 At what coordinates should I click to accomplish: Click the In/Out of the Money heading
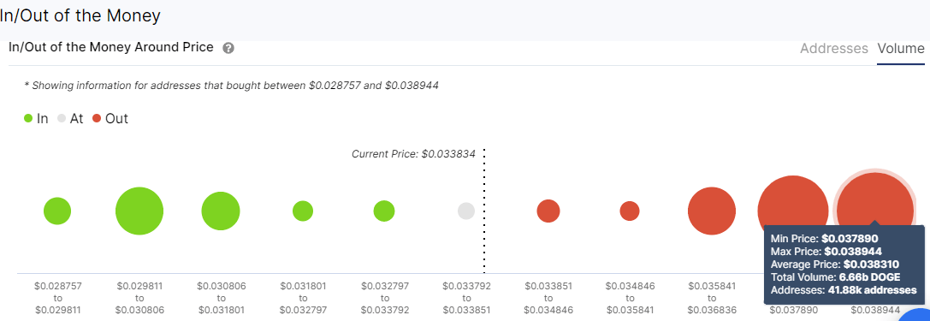pos(80,16)
